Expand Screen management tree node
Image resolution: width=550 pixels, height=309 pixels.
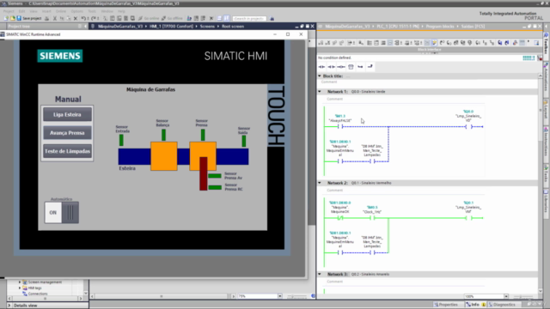[20, 282]
